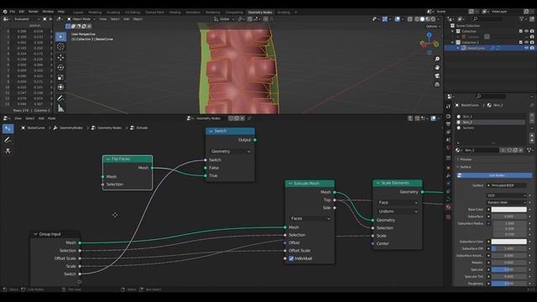
Task: Toggle Individual checkbox on Extrude Mesh node
Action: (x=291, y=258)
